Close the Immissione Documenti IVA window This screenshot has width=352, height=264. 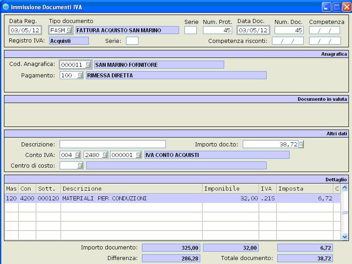[346, 7]
